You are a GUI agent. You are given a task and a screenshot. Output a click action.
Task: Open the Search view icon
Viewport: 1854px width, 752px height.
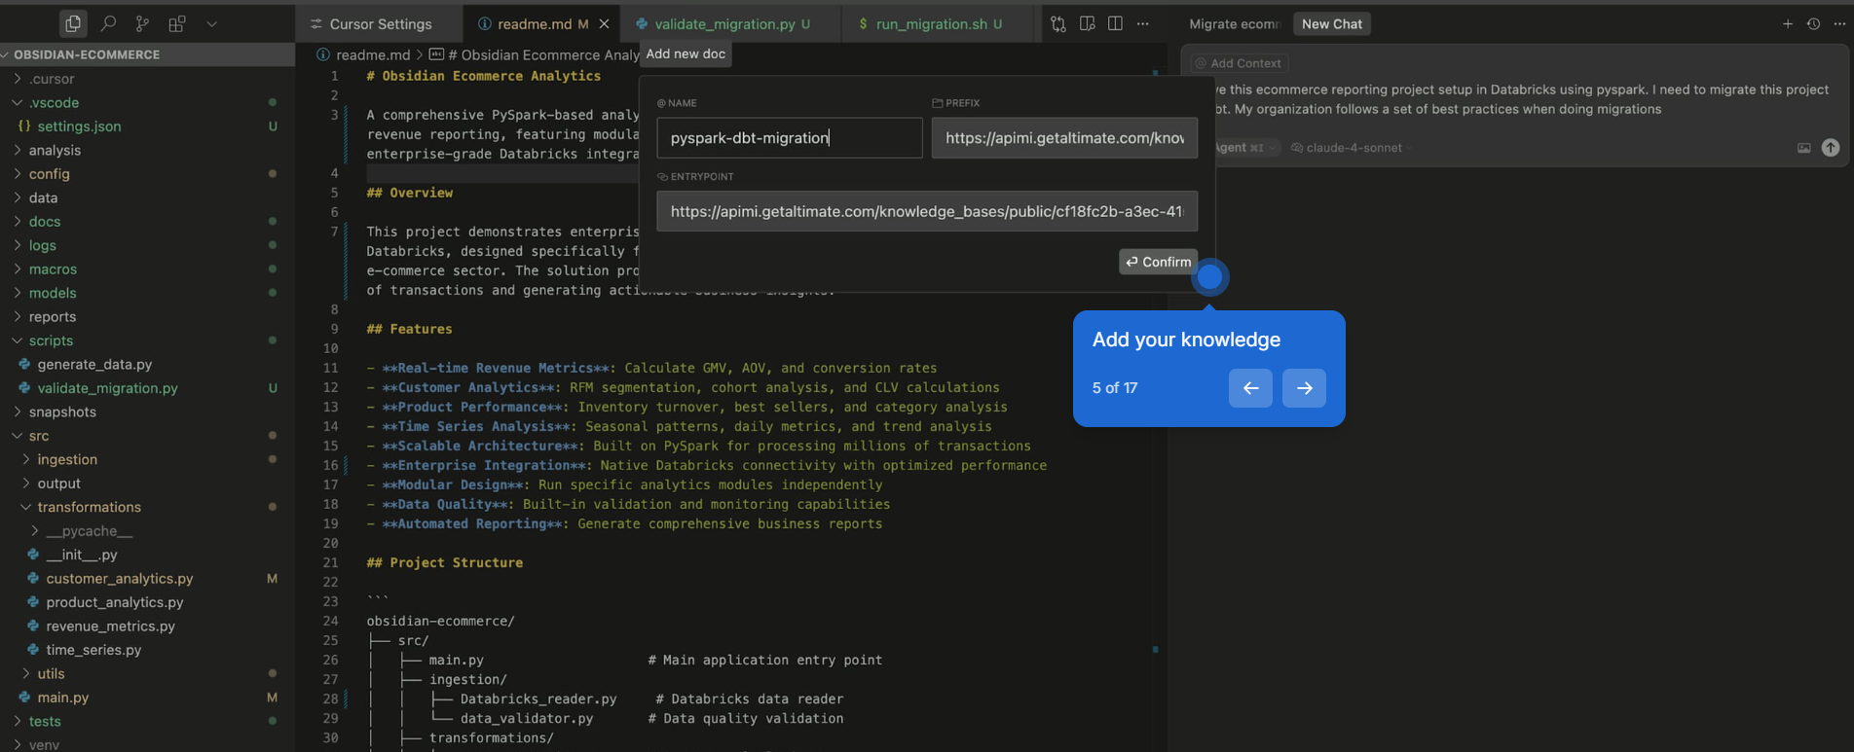pos(108,23)
